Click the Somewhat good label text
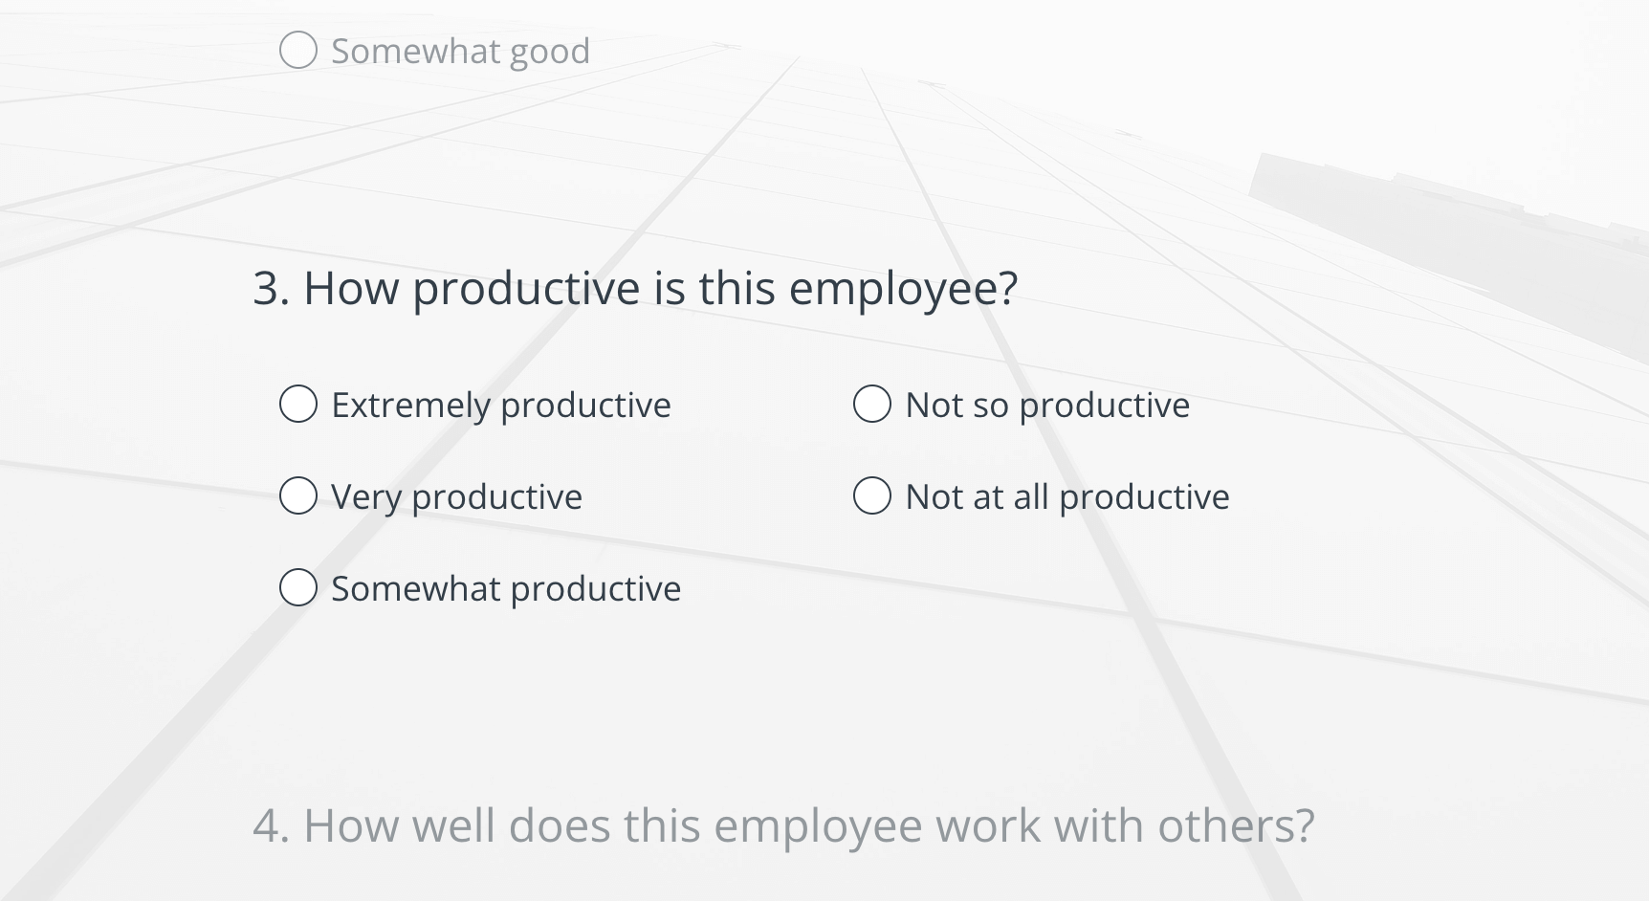This screenshot has width=1649, height=901. (459, 49)
